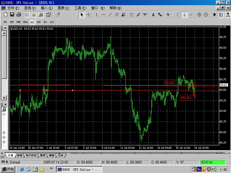Select the Crosshair cursor tool
This screenshot has height=173, width=231.
tap(89, 14)
